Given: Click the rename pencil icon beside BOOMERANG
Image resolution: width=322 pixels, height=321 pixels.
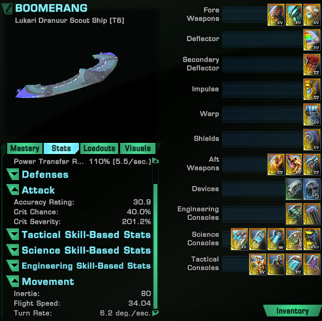Looking at the screenshot, I should 7,8.
